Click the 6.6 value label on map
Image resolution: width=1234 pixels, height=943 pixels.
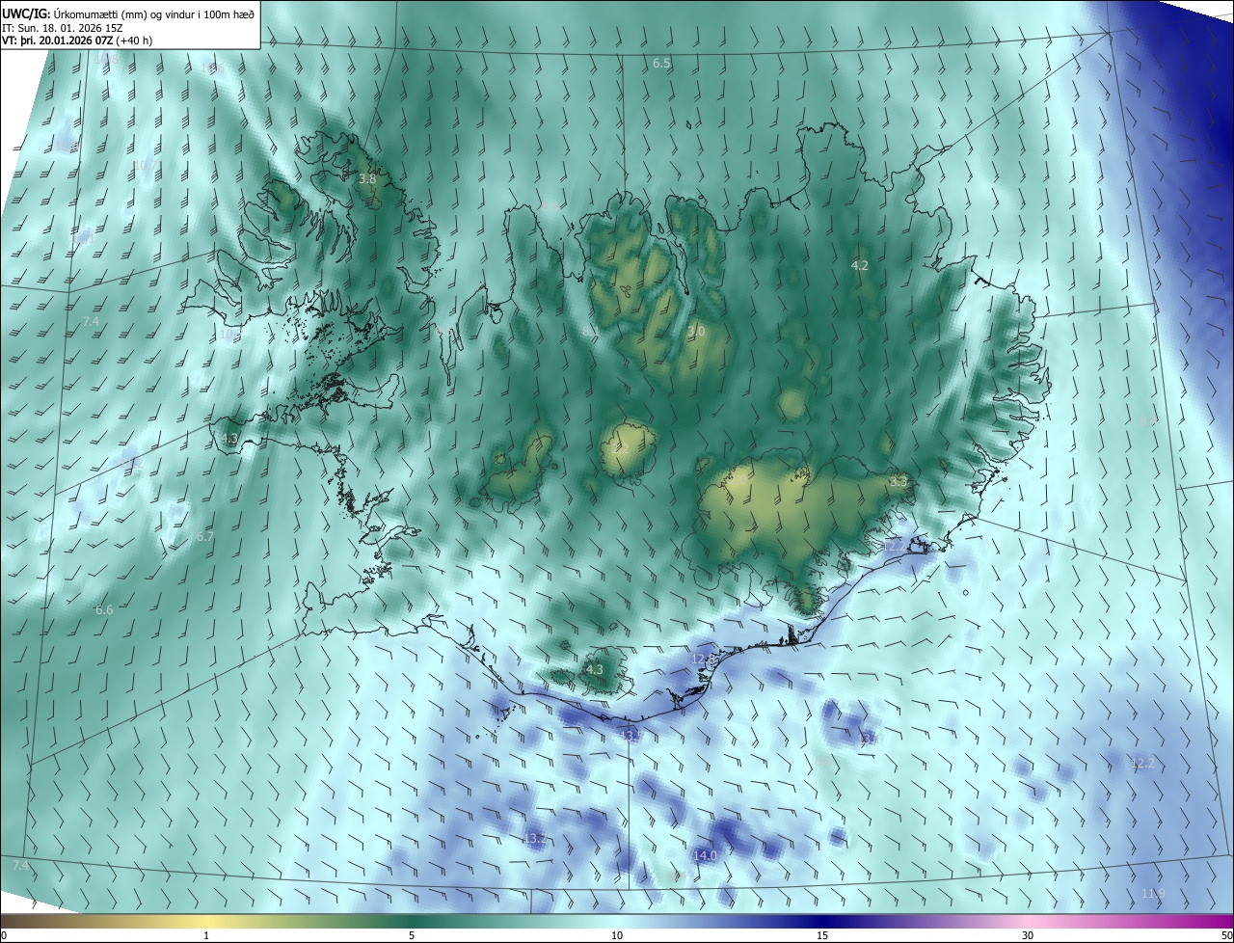point(104,610)
